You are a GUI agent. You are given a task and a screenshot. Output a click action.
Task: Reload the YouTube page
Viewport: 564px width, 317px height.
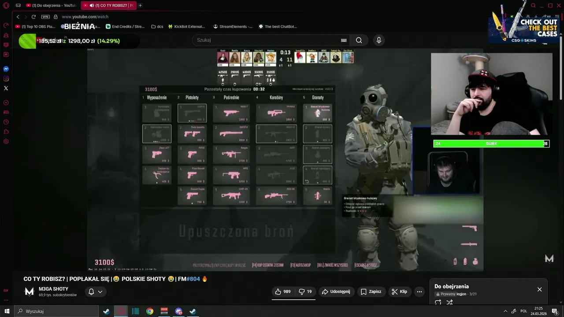pyautogui.click(x=33, y=17)
